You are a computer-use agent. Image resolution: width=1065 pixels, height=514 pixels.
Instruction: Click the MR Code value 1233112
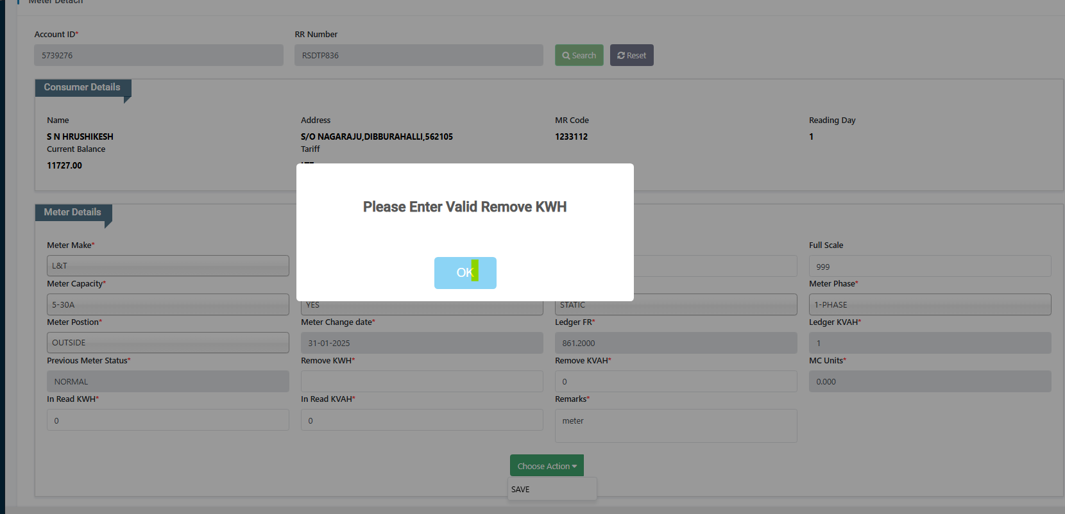(572, 137)
